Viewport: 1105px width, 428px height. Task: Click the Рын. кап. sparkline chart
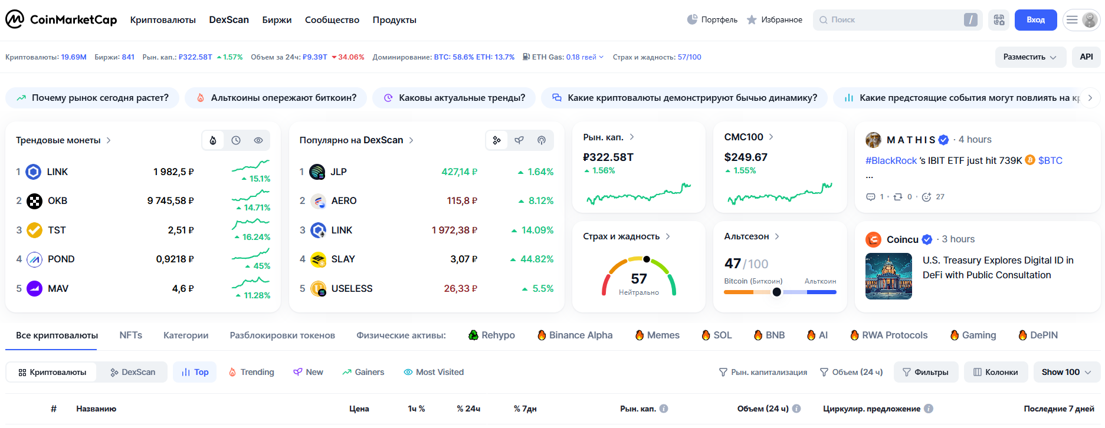639,194
